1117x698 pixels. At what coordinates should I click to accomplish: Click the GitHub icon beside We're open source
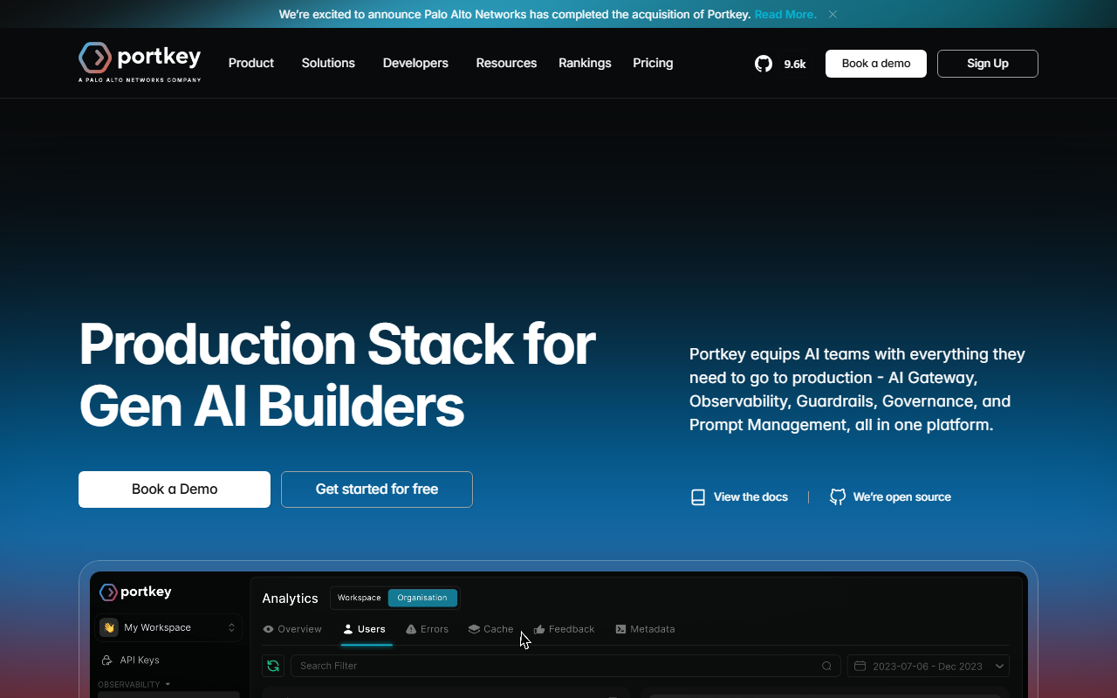[838, 497]
